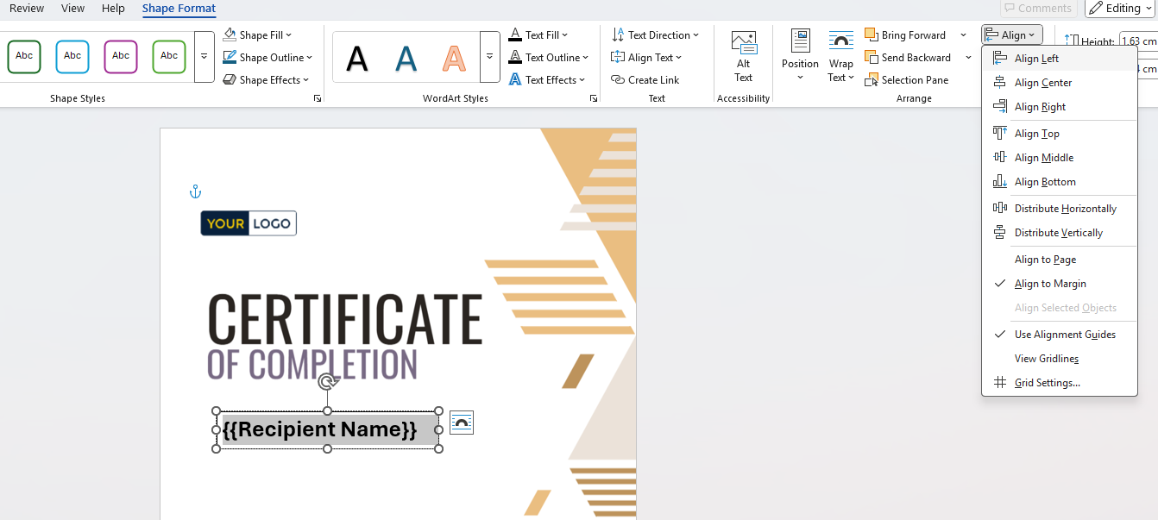Choose the Align Right icon
The image size is (1158, 520).
[x=1000, y=107]
